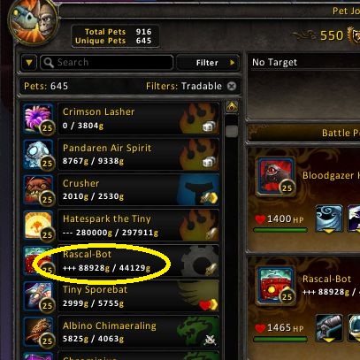Click the Pet Journal portrait emblem
This screenshot has width=360, height=360.
[x=33, y=22]
